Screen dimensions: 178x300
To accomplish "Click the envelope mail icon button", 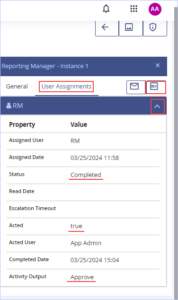I will tap(136, 87).
